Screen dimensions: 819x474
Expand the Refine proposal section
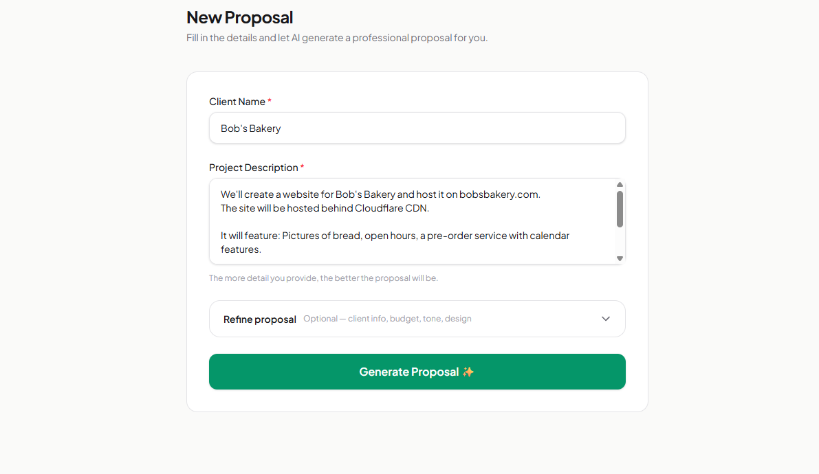tap(417, 319)
